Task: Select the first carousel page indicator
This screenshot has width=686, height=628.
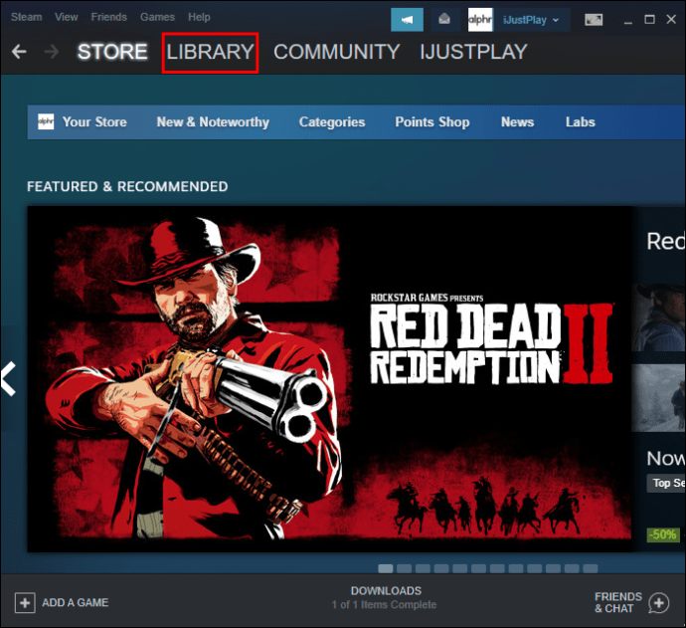Action: click(x=386, y=568)
